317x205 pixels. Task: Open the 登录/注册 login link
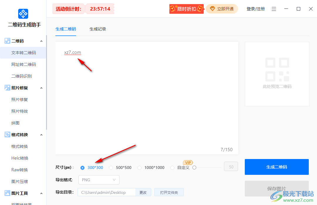click(255, 9)
